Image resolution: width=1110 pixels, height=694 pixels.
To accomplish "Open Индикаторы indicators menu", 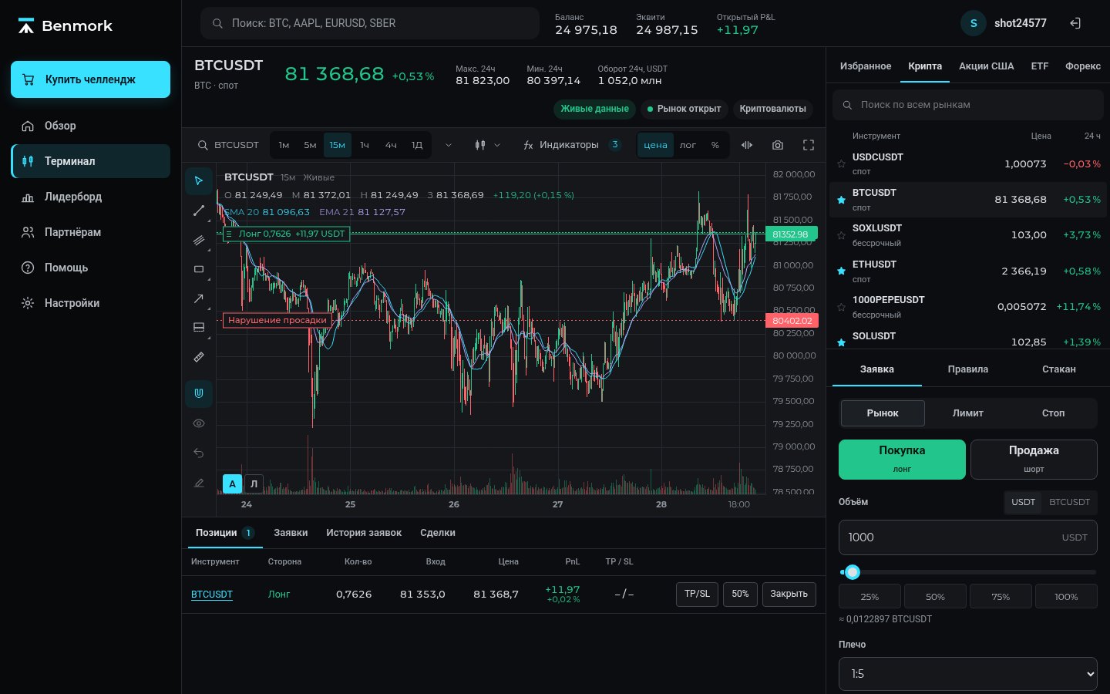I will coord(571,145).
